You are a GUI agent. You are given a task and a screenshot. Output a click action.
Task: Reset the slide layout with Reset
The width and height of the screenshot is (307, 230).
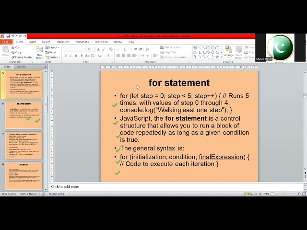pyautogui.click(x=53, y=52)
